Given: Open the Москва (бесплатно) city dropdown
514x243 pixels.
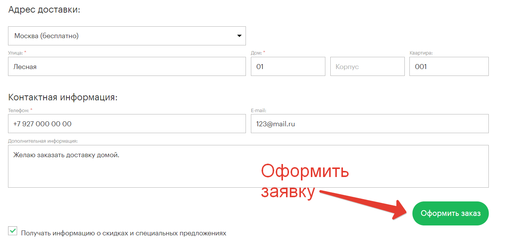Looking at the screenshot, I should (122, 36).
